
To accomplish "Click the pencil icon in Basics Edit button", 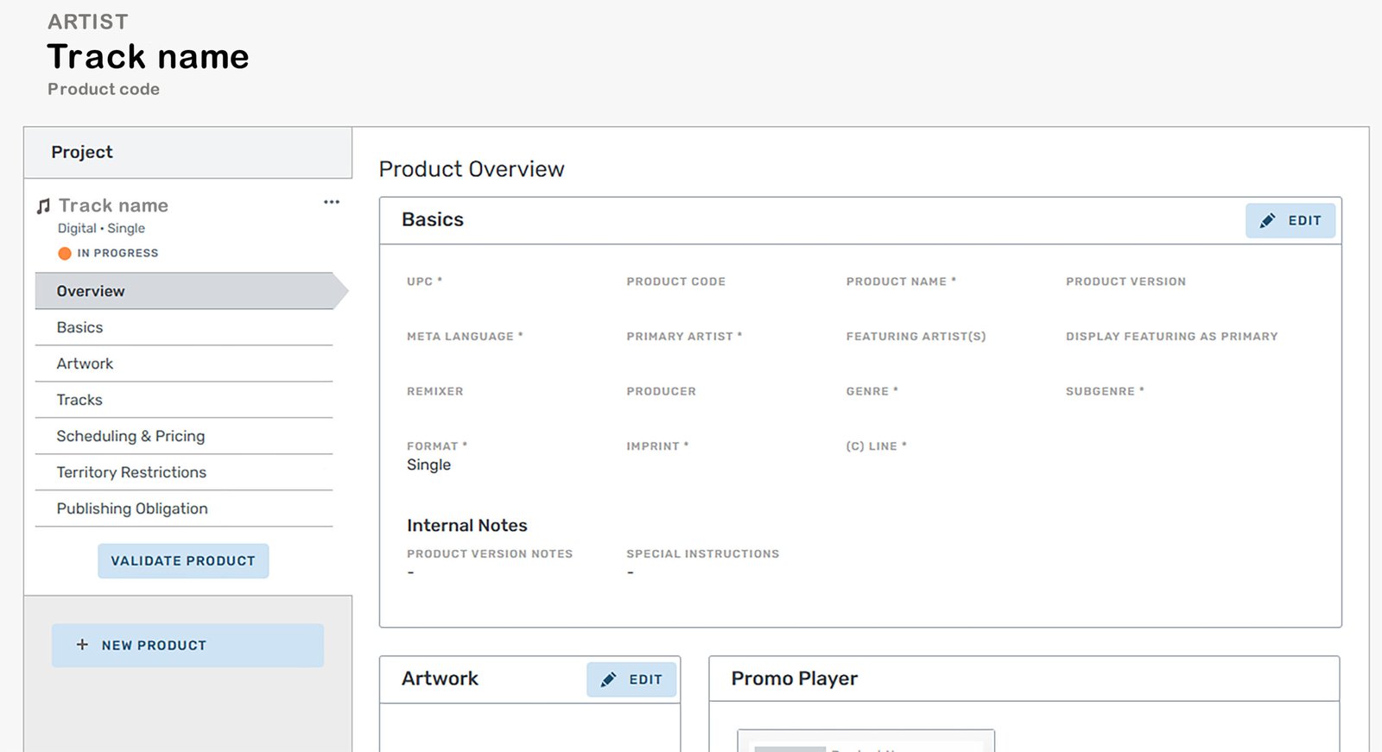I will click(x=1267, y=221).
